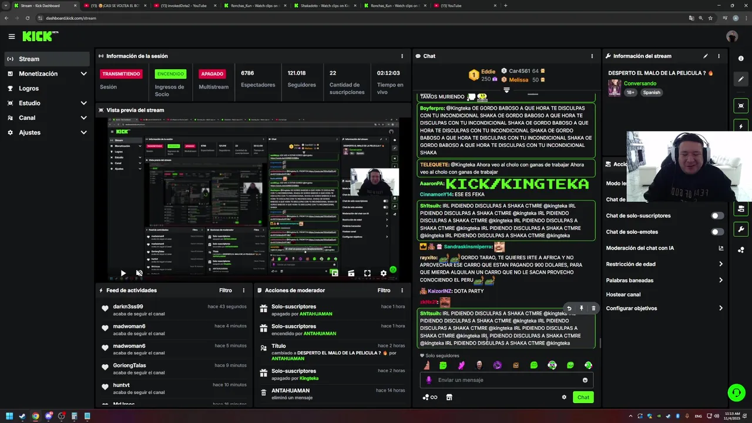
Task: Open Información del stream options menu
Action: pos(719,56)
